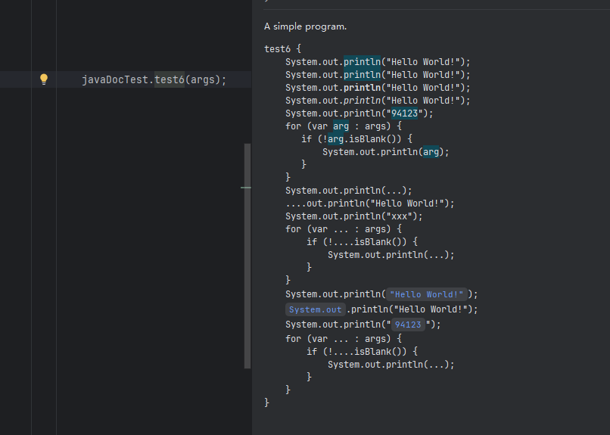Viewport: 610px width, 435px height.
Task: Click the System.out blue inline link
Action: point(315,309)
